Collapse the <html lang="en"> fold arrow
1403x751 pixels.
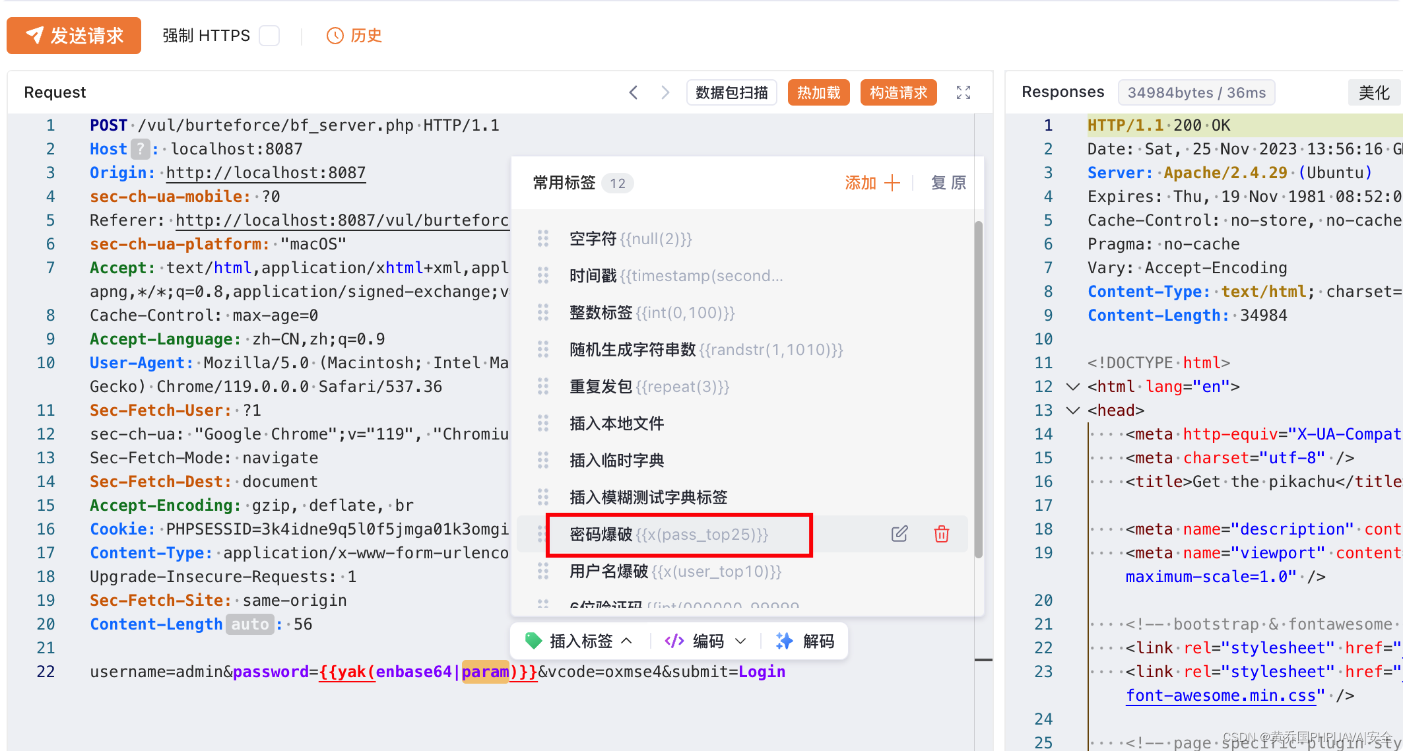[x=1073, y=387]
